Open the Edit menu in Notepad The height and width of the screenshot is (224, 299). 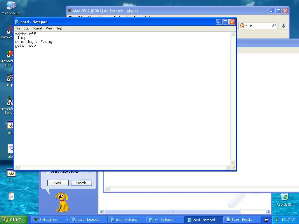click(26, 28)
